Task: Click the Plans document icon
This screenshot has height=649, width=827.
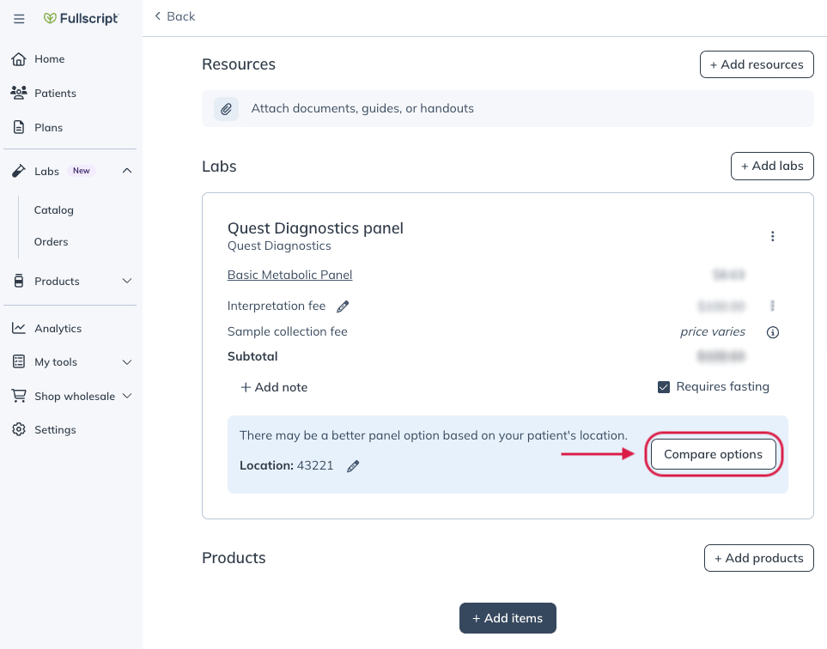Action: point(19,128)
